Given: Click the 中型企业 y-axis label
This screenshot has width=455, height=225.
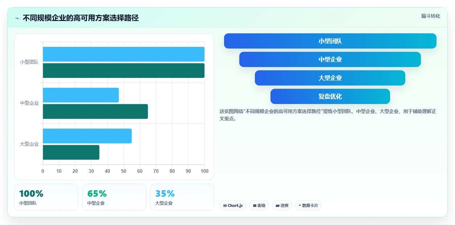Looking at the screenshot, I should 29,103.
